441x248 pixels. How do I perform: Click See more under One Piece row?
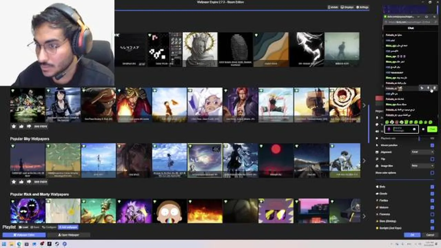pos(40,126)
